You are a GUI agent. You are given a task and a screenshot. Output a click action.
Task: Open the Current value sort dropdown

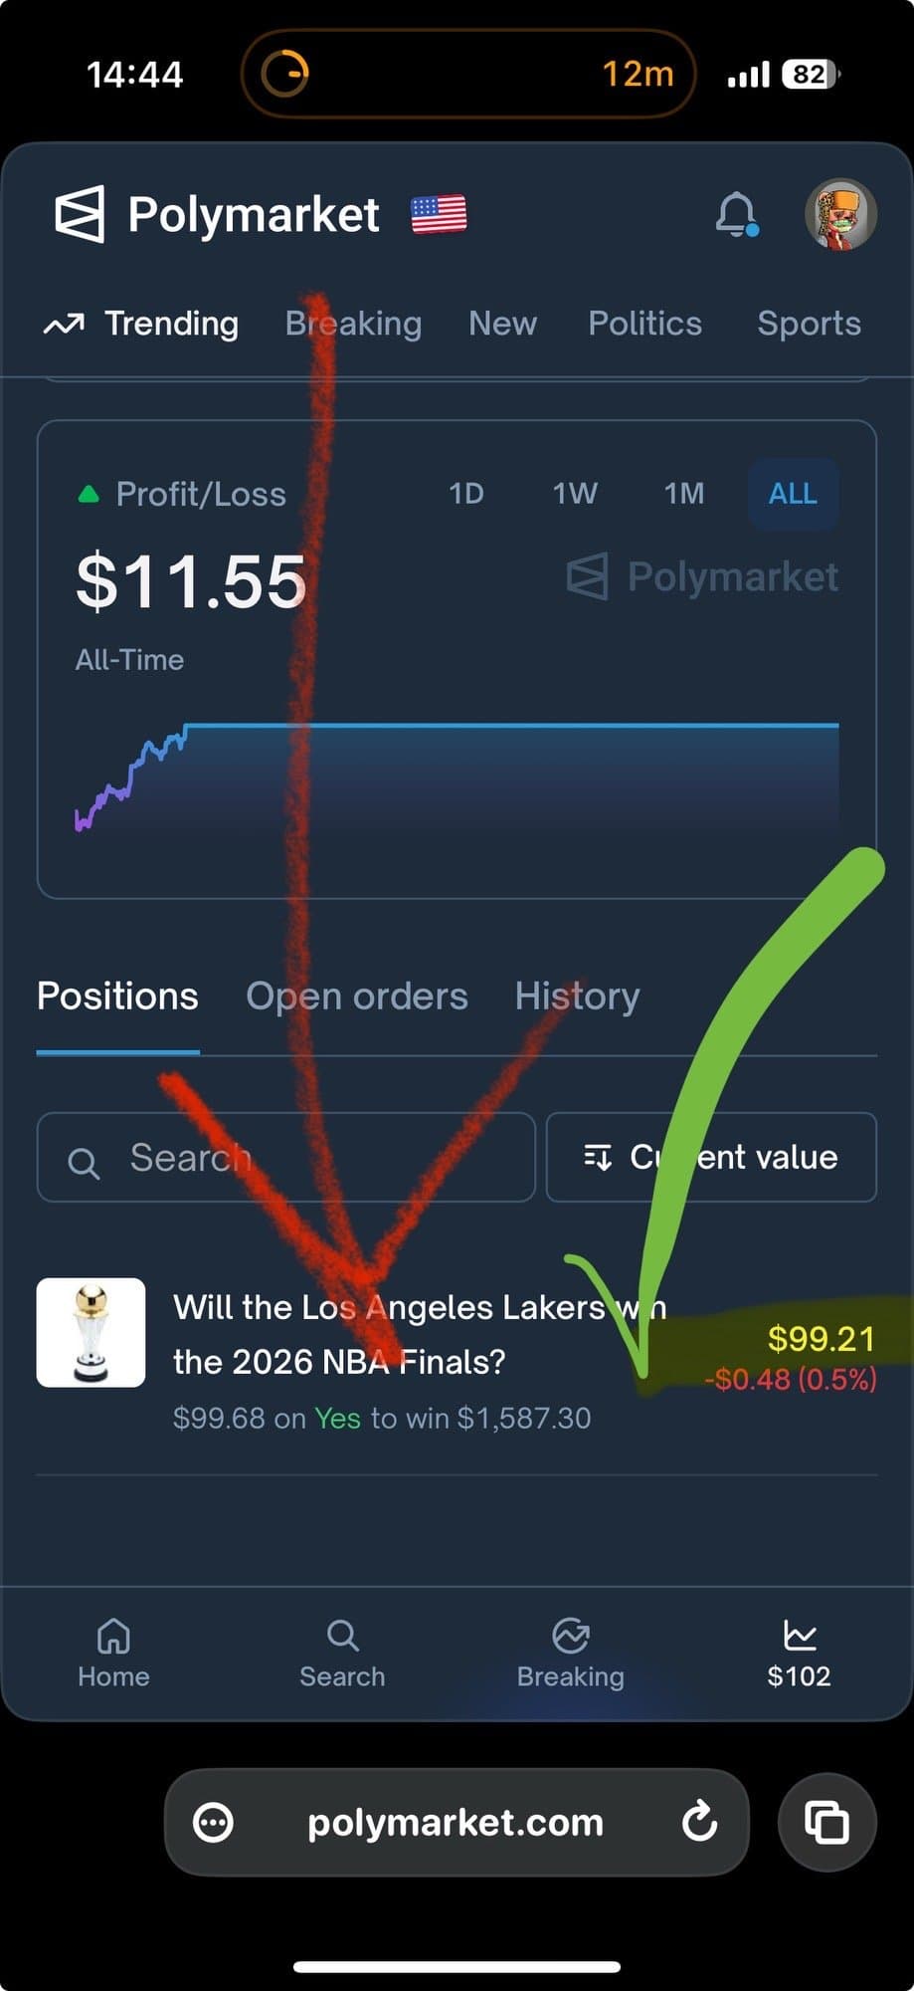(x=711, y=1157)
